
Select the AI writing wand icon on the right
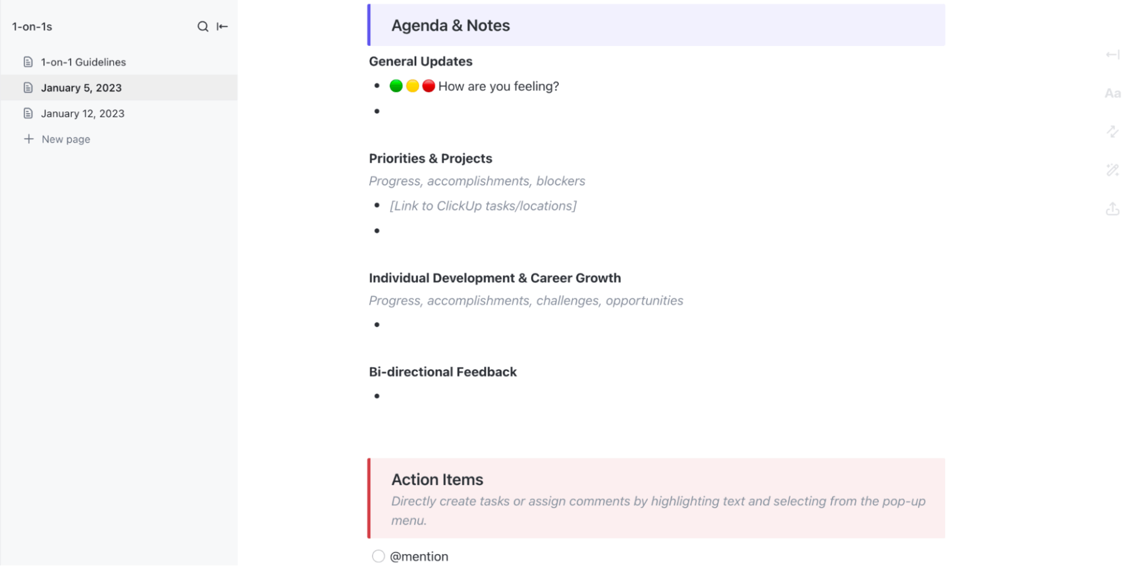1113,170
